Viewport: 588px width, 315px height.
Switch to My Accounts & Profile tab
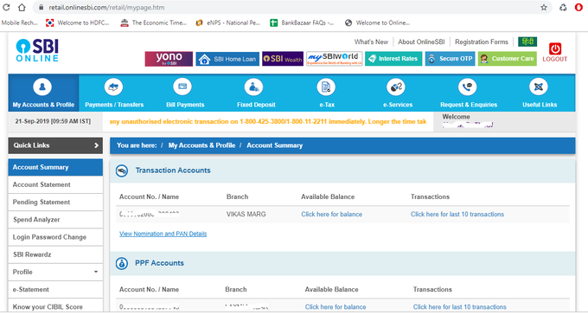[43, 93]
